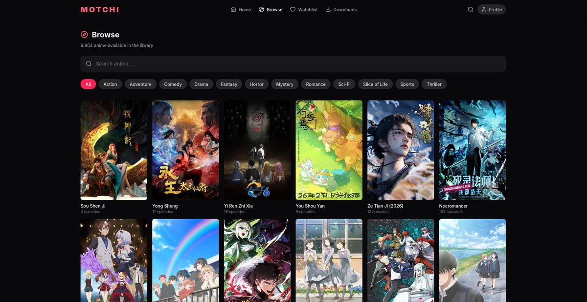
Task: Click the Home house icon
Action: (x=233, y=9)
